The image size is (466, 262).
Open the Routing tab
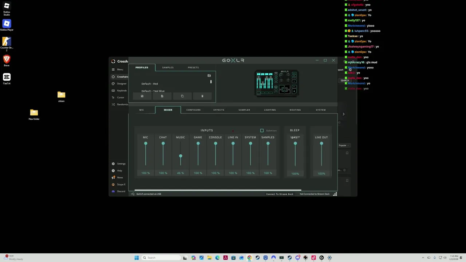tap(295, 110)
